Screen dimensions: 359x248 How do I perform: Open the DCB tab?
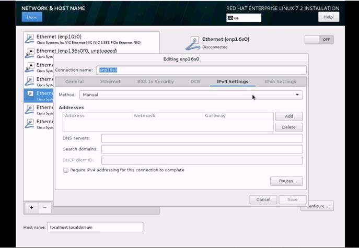[195, 81]
